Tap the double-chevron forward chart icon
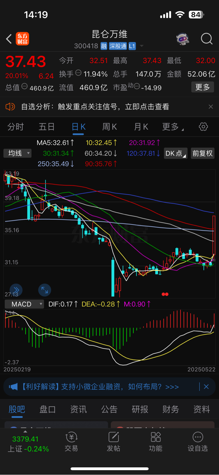The image size is (219, 475). [x=16, y=290]
